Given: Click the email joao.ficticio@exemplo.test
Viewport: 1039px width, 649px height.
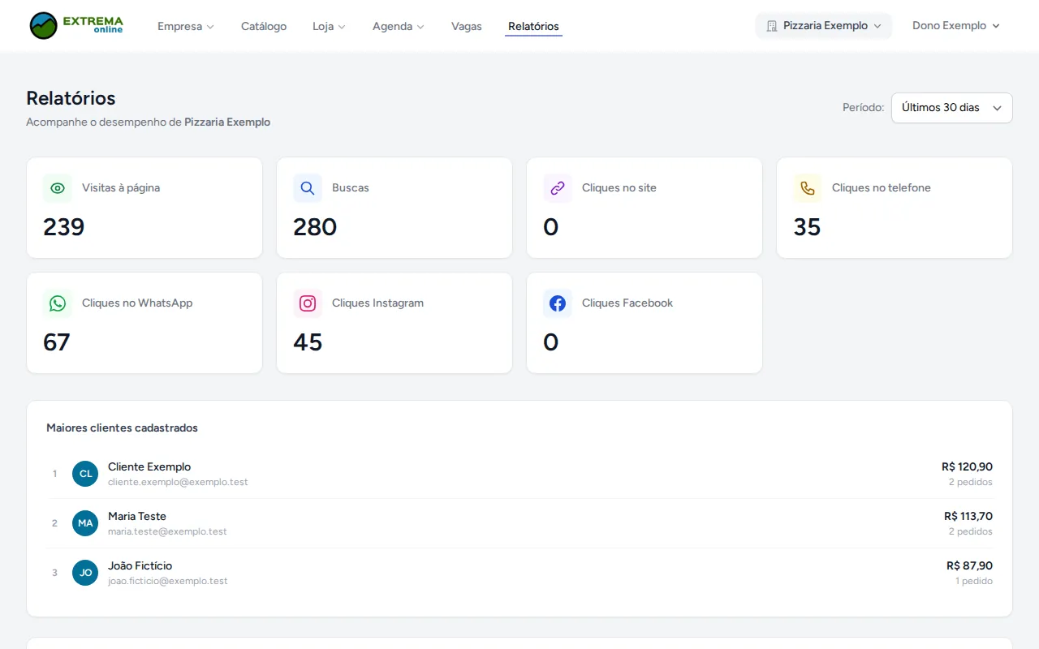Looking at the screenshot, I should [x=168, y=581].
